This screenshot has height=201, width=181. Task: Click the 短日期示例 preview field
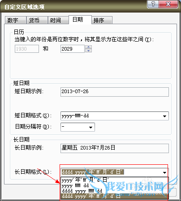point(115,92)
